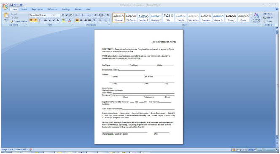Apply the Heading 1 style
The height and width of the screenshot is (154, 280).
tap(143, 18)
